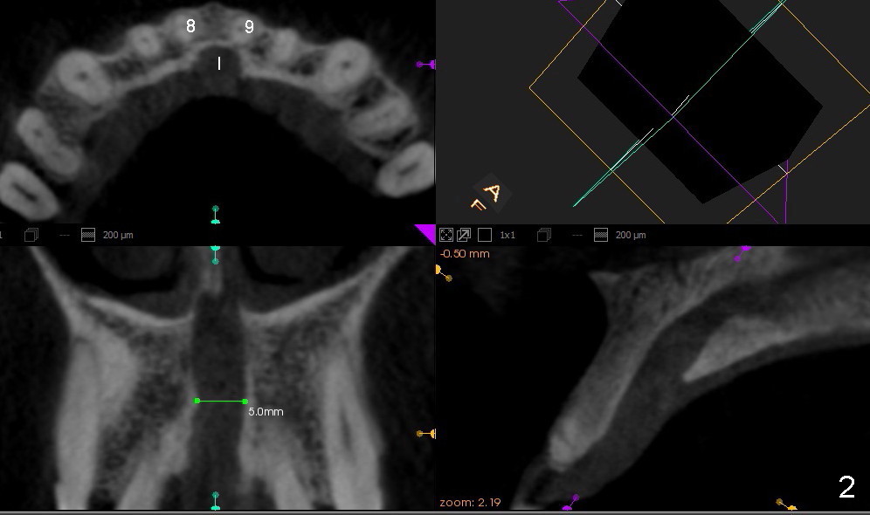Click the slab thickness icon in left toolbar

tap(87, 235)
